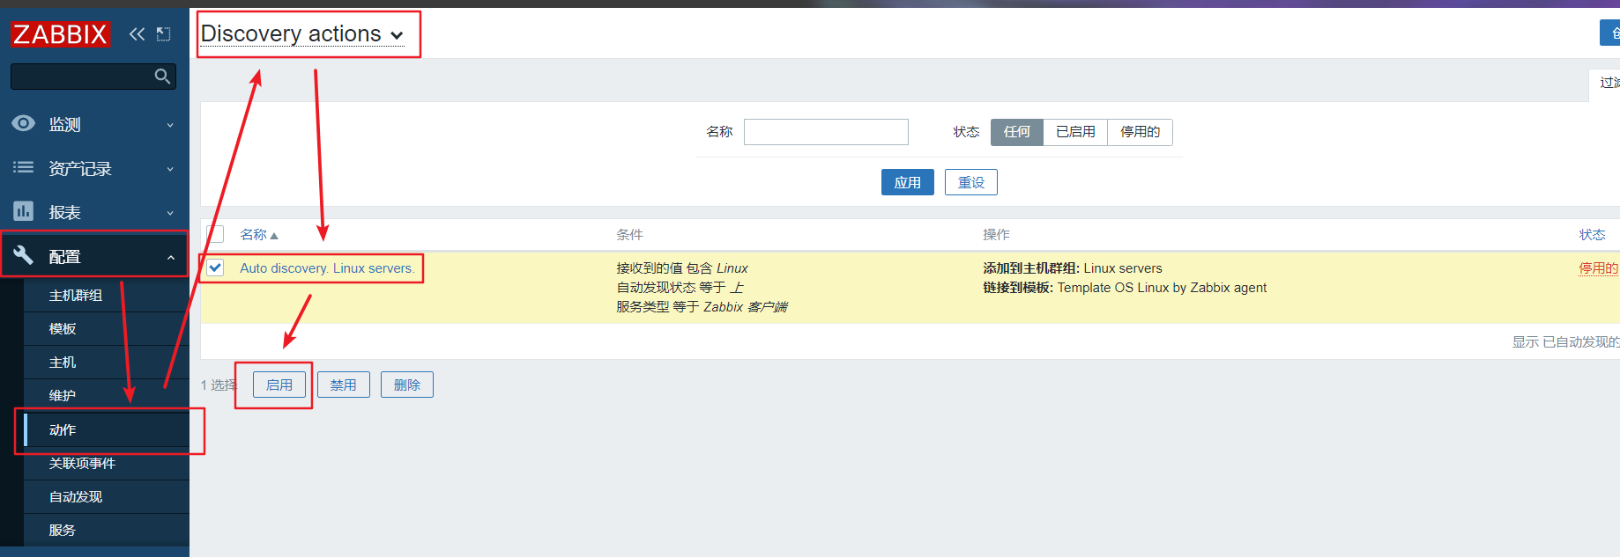The width and height of the screenshot is (1620, 557).
Task: Open the Discovery actions dropdown
Action: click(301, 34)
